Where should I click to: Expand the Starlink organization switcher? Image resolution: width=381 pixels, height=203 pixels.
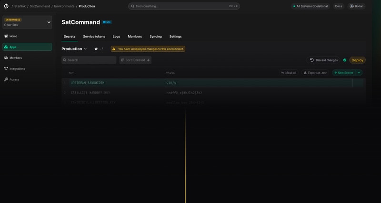[x=27, y=22]
